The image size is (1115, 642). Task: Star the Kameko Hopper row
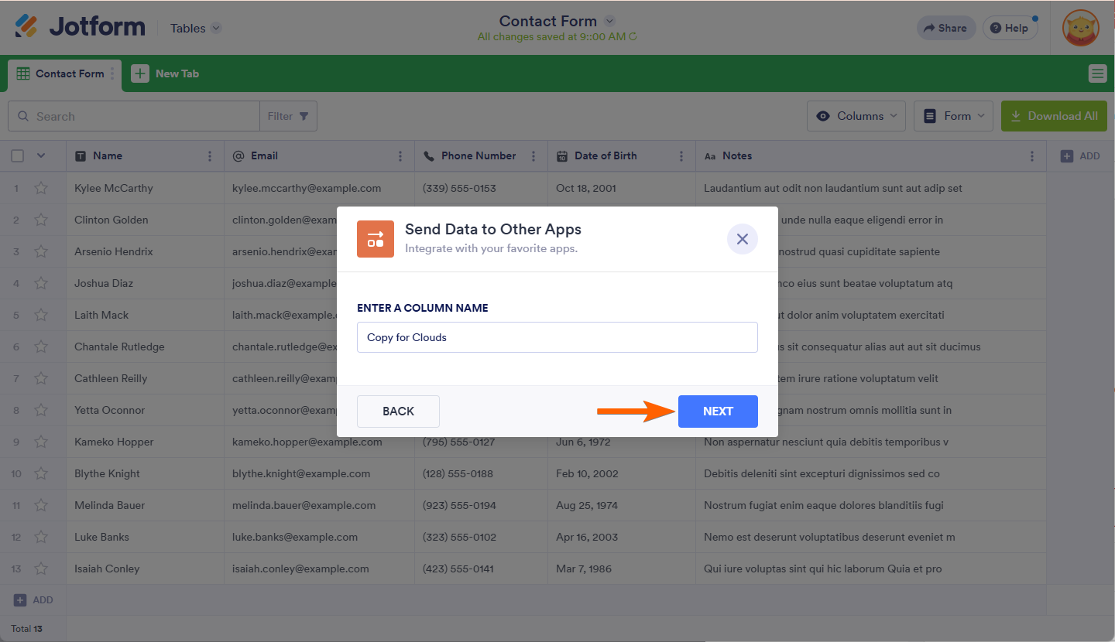click(41, 442)
